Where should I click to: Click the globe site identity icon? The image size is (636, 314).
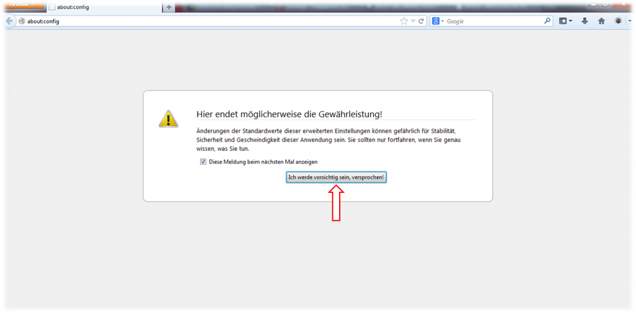click(22, 21)
